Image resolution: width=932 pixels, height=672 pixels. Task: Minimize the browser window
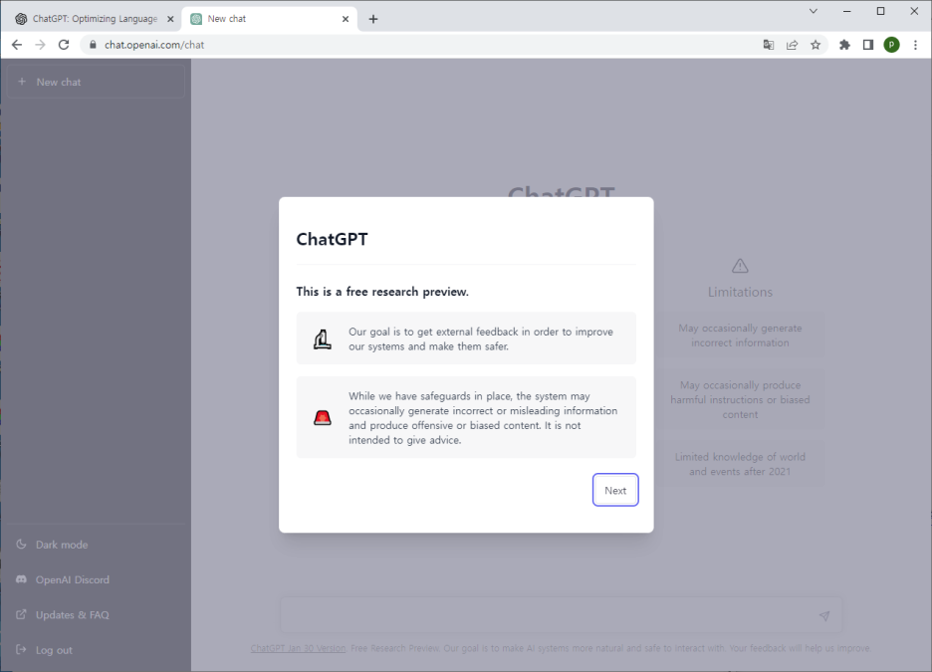pos(847,11)
